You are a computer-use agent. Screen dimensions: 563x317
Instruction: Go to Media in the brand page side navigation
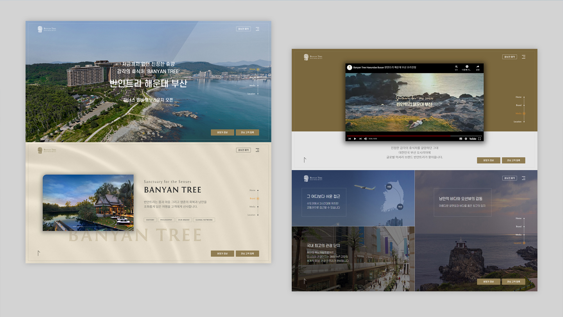click(253, 207)
